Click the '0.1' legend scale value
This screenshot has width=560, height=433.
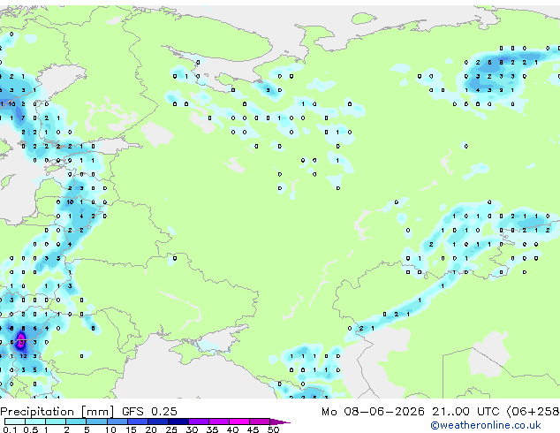(x=10, y=429)
